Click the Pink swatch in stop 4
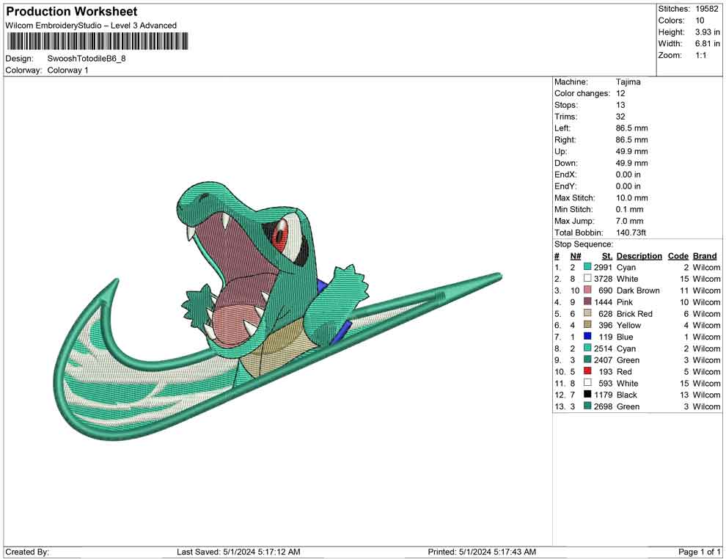The height and width of the screenshot is (559, 726). (x=587, y=302)
